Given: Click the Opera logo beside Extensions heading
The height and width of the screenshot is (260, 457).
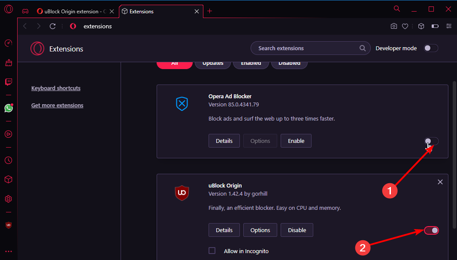Looking at the screenshot, I should 37,48.
